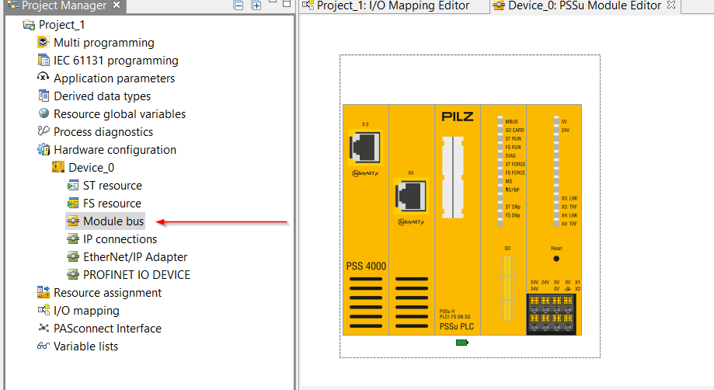Image resolution: width=714 pixels, height=390 pixels.
Task: Select PASconnect Interface entry
Action: point(107,329)
